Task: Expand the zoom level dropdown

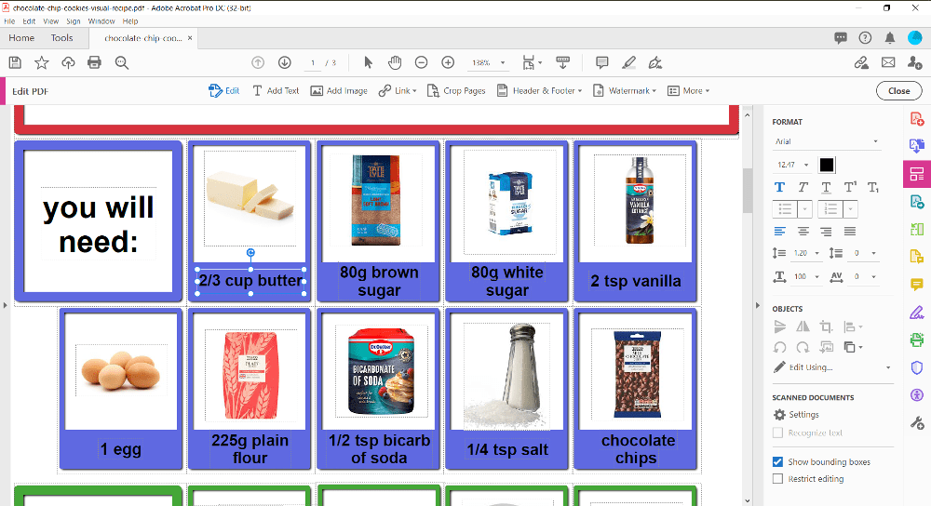Action: (x=503, y=63)
